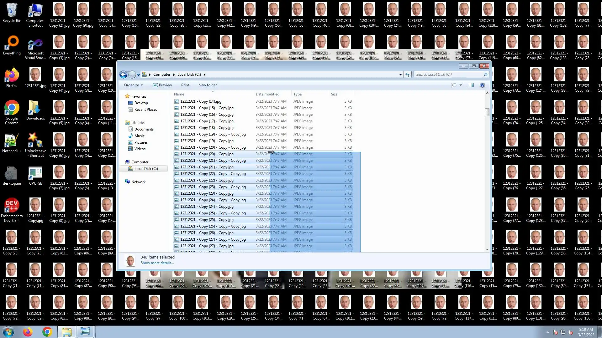The image size is (602, 338).
Task: Toggle the preview pane icon
Action: (x=471, y=85)
